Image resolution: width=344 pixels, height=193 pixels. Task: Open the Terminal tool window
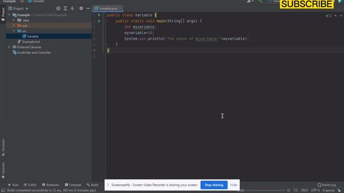[73, 185]
